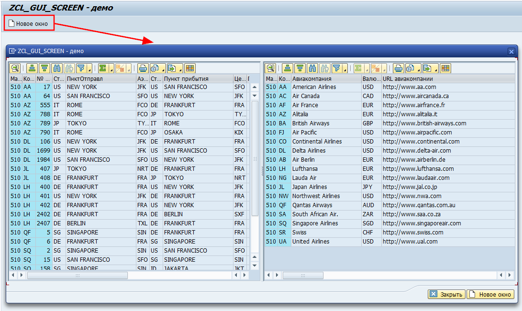522x311 pixels.
Task: Click 'Новое окно' button in main toolbar
Action: 29,23
